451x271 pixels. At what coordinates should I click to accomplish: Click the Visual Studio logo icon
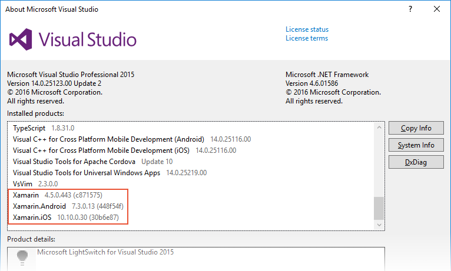point(21,39)
